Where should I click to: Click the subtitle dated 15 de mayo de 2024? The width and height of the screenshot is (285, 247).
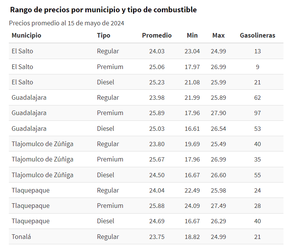[x=67, y=23]
